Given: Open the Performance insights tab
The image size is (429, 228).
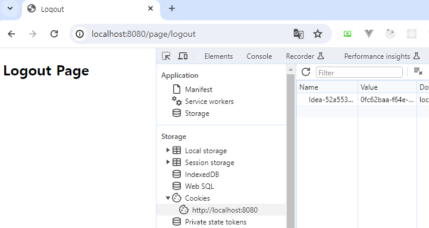Looking at the screenshot, I should [x=381, y=56].
